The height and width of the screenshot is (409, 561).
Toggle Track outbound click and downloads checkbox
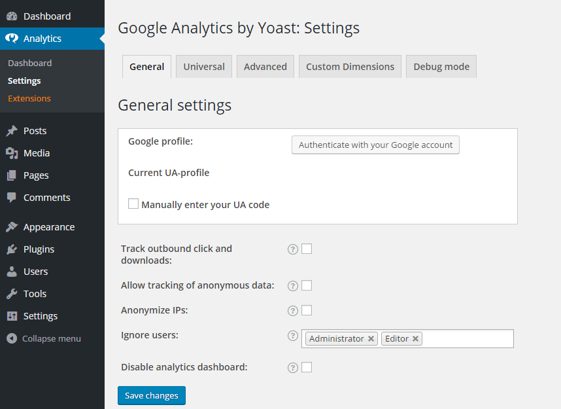(x=307, y=249)
